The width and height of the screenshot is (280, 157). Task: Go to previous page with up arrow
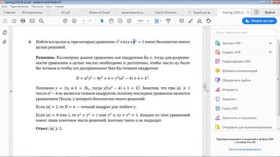65,21
